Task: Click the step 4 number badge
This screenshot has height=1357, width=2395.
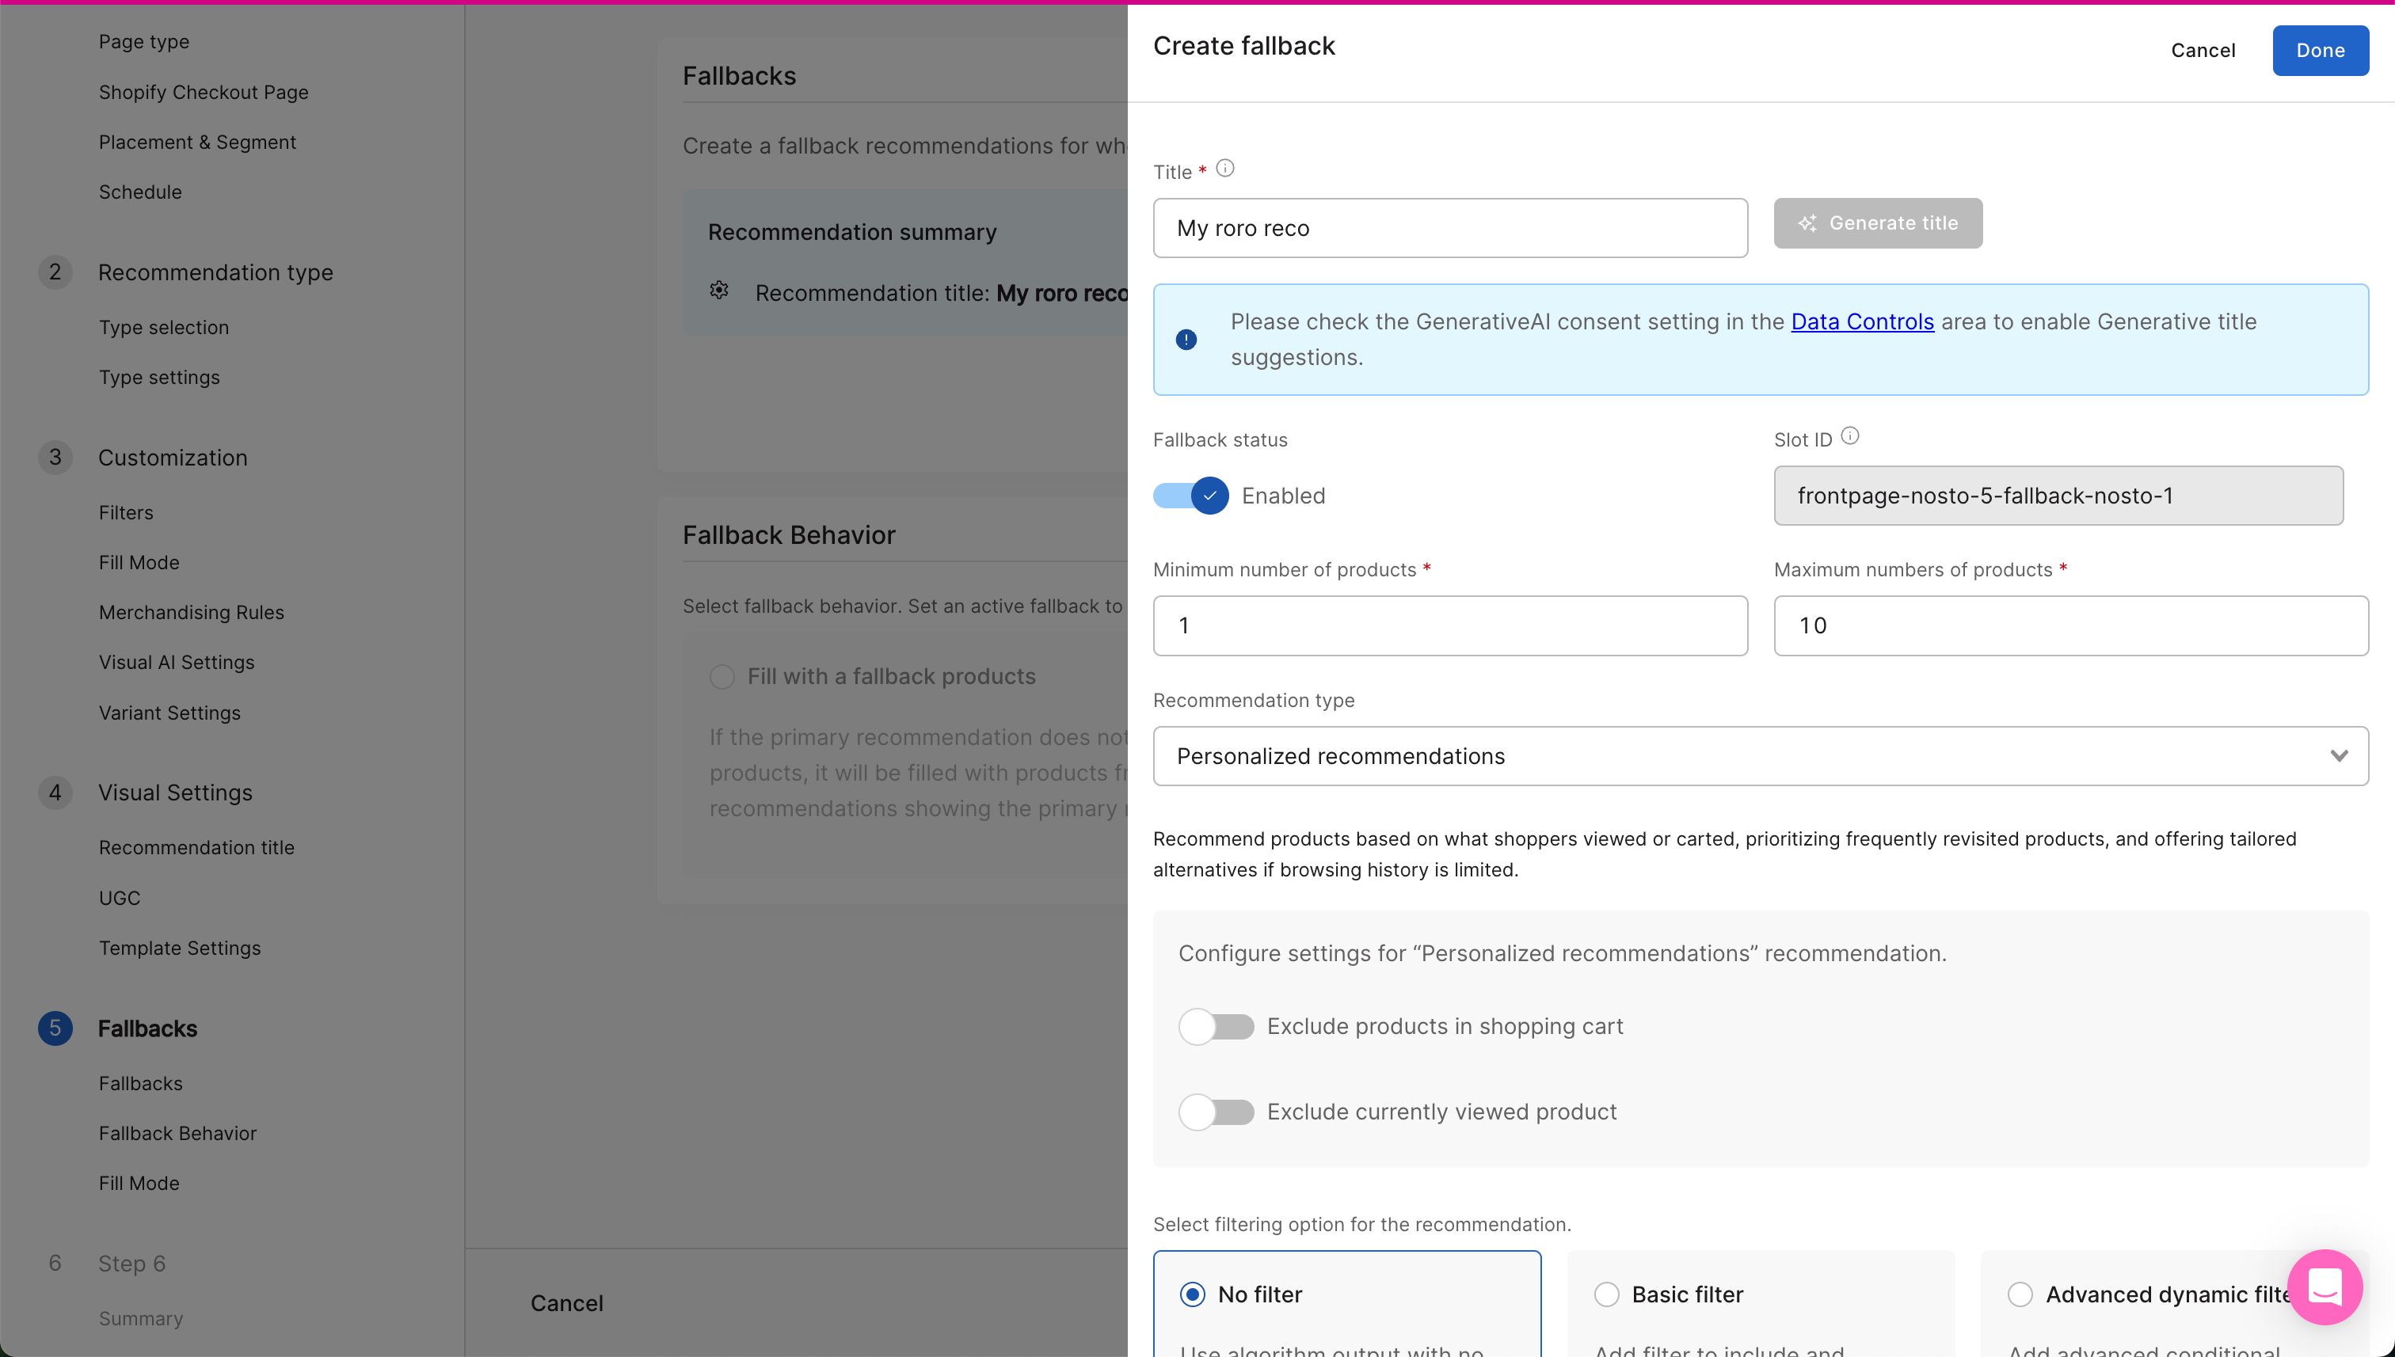Action: [55, 793]
